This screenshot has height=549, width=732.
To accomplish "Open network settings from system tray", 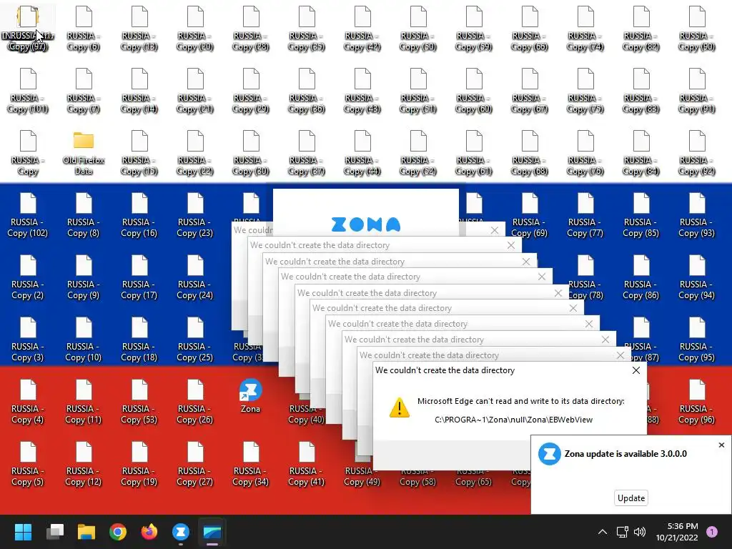I will click(x=623, y=532).
